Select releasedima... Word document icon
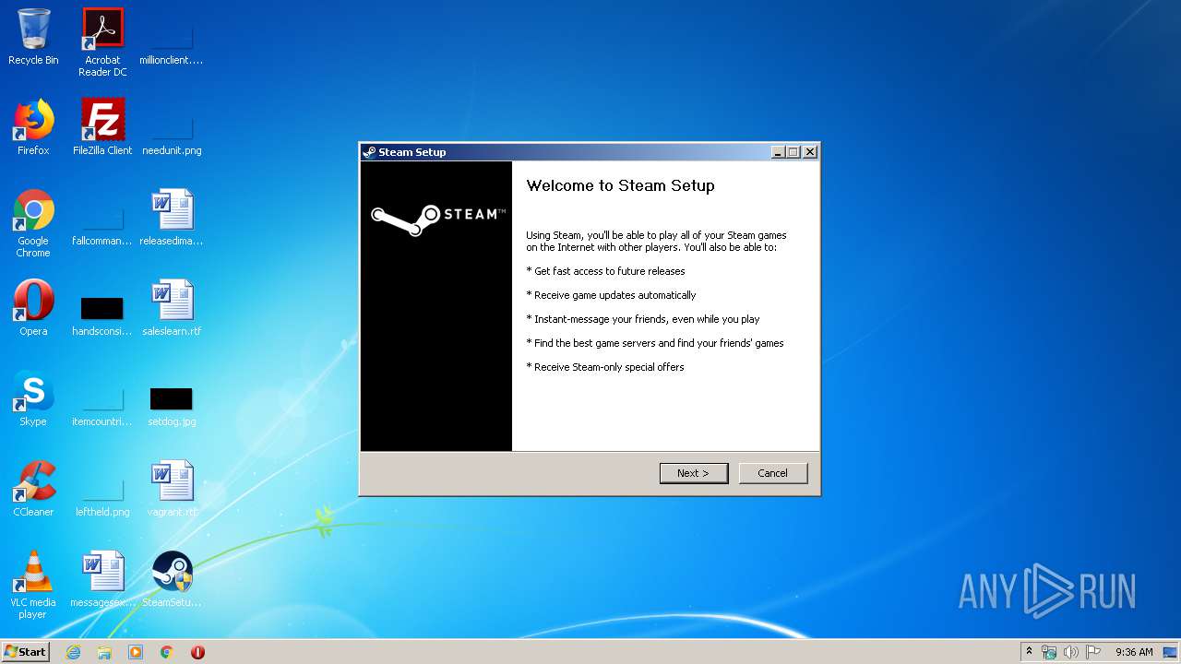This screenshot has height=664, width=1181. [172, 218]
